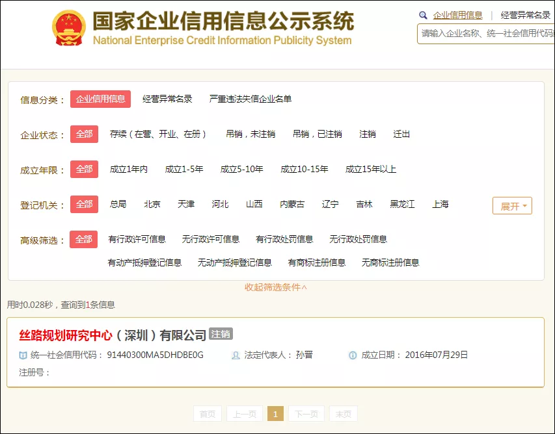Filter by 成立10-15年
This screenshot has width=555, height=434.
(305, 170)
